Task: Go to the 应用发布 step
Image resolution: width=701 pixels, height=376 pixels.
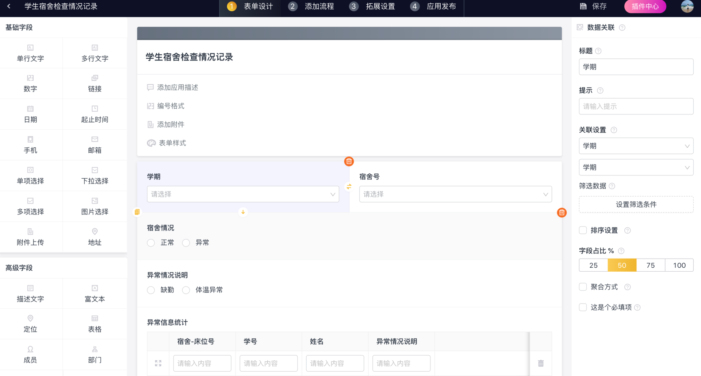Action: point(433,6)
